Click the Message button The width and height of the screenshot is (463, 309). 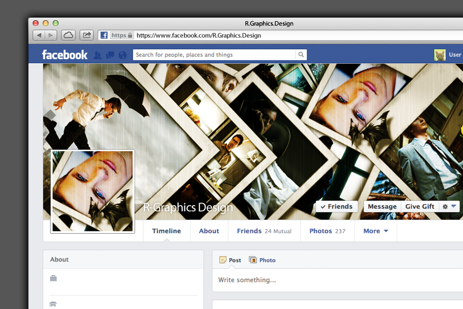tap(382, 207)
